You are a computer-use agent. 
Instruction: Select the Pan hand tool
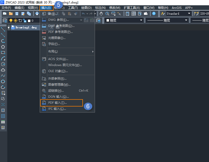[101, 14]
